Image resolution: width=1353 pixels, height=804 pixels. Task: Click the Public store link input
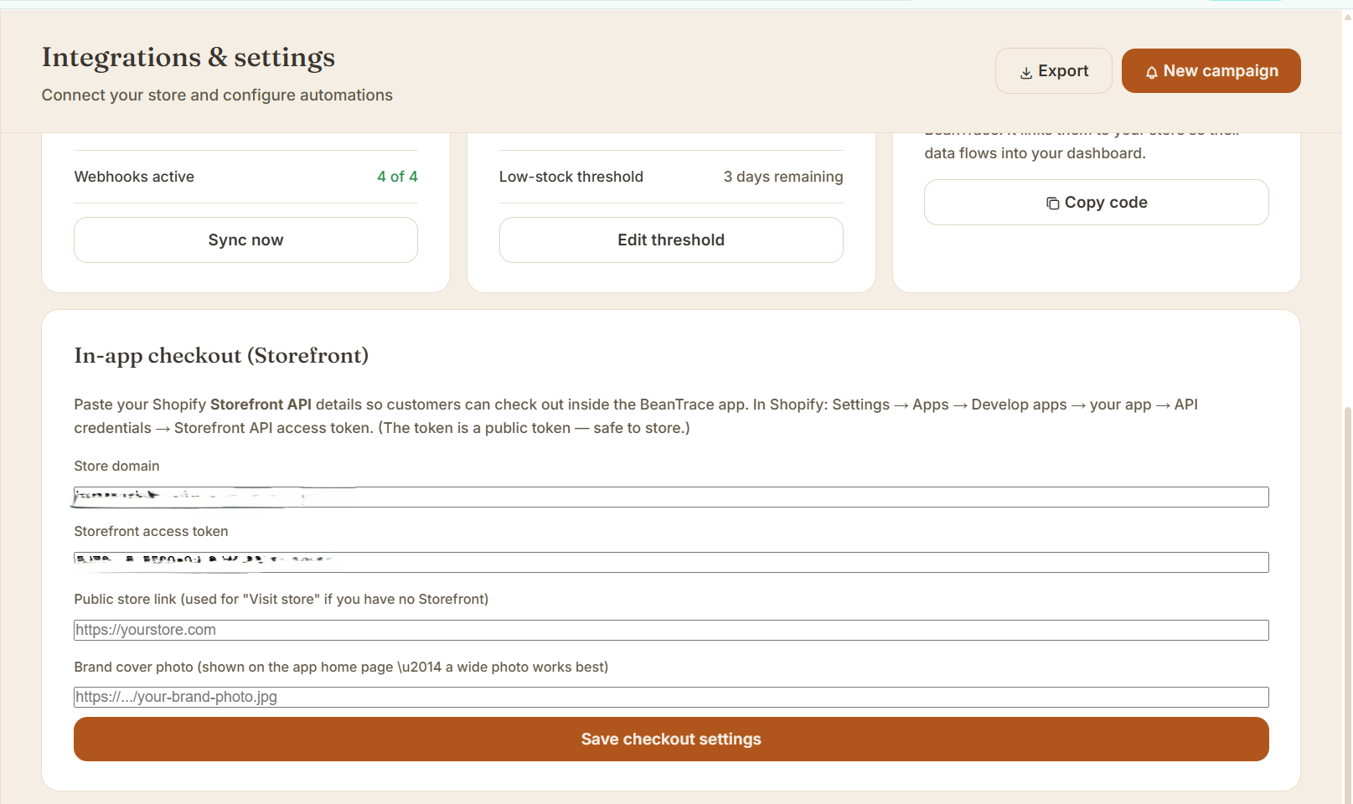point(671,630)
